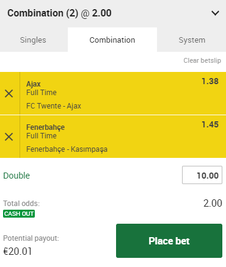Click the Fenerbahçe - Kasımpaşa match text
Image resolution: width=226 pixels, height=267 pixels.
coord(67,149)
